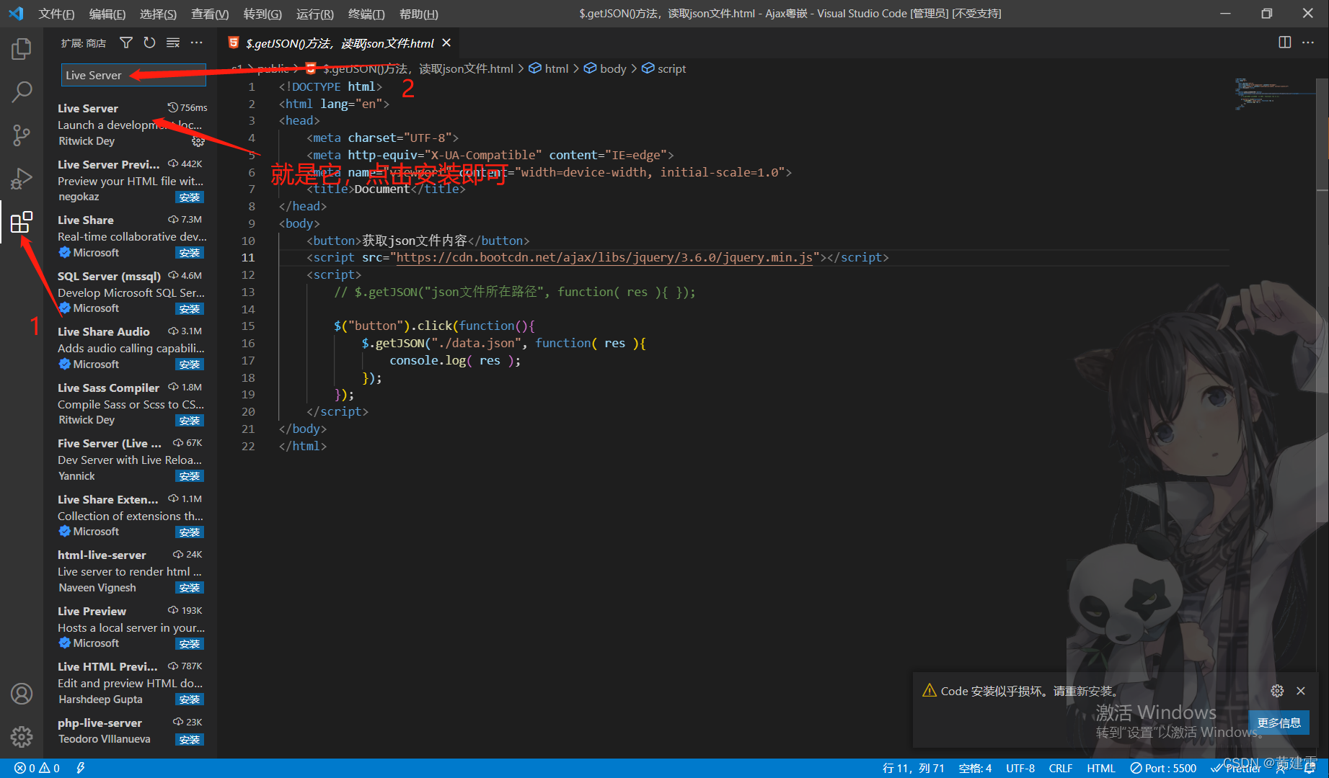Open the jQuery CDN link in the script src
Viewport: 1329px width, 778px height.
tap(604, 257)
